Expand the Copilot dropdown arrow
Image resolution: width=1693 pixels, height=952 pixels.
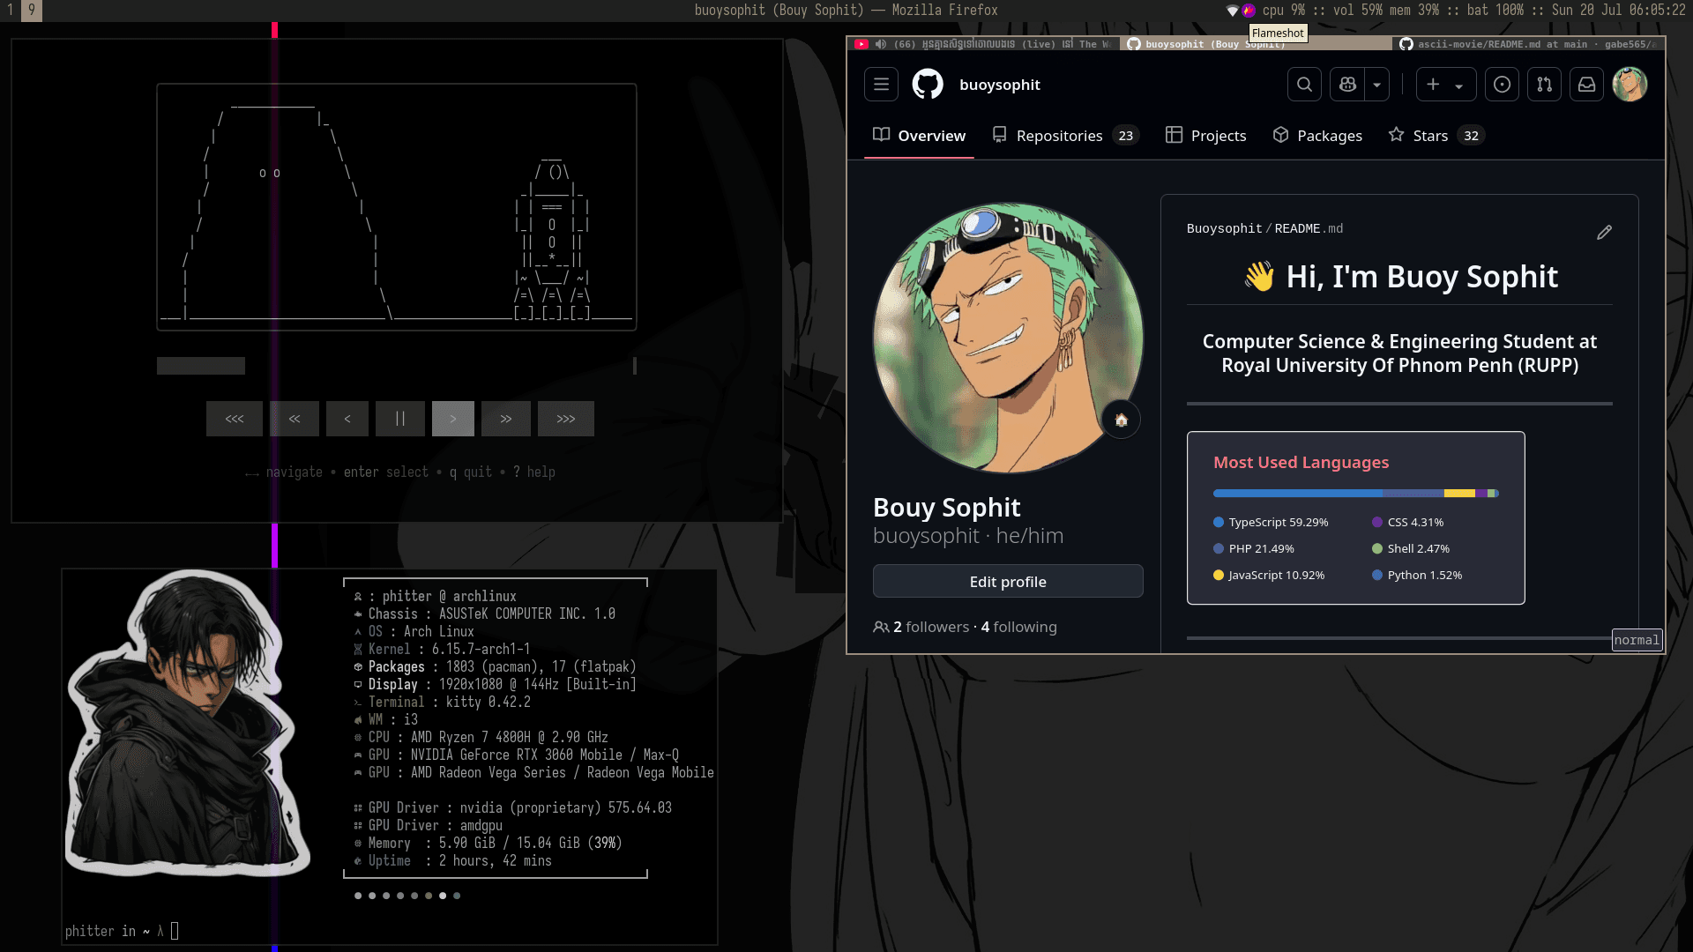click(x=1376, y=85)
